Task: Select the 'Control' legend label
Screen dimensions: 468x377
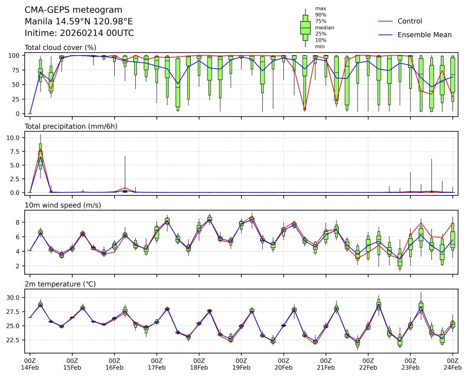Action: click(x=410, y=21)
